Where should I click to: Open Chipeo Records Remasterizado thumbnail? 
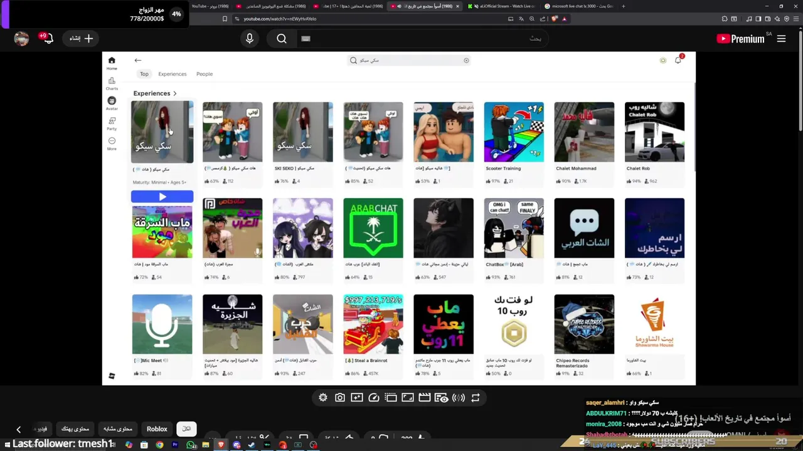pos(584,324)
